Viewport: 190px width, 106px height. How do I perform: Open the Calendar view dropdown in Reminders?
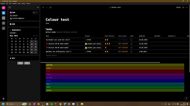[x=13, y=33]
